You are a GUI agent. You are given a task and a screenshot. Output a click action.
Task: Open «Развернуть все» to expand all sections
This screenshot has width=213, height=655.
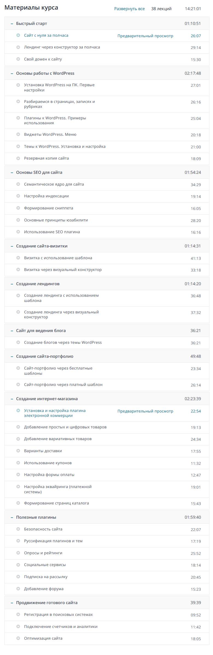pyautogui.click(x=129, y=9)
